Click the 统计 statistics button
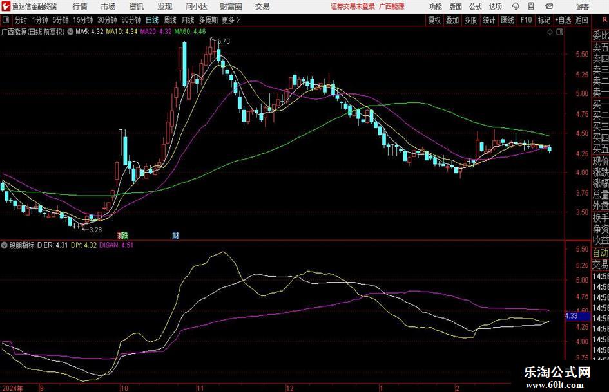Image resolution: width=609 pixels, height=392 pixels. pyautogui.click(x=488, y=20)
